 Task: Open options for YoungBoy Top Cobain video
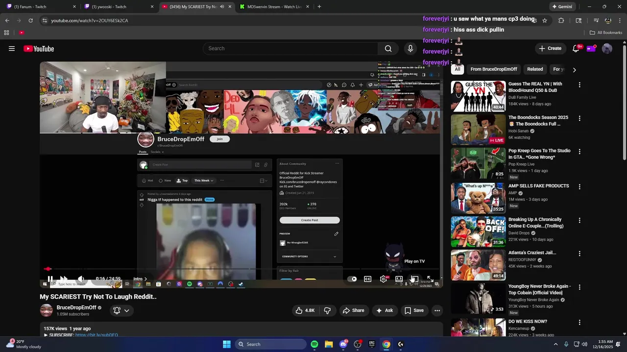tap(579, 287)
